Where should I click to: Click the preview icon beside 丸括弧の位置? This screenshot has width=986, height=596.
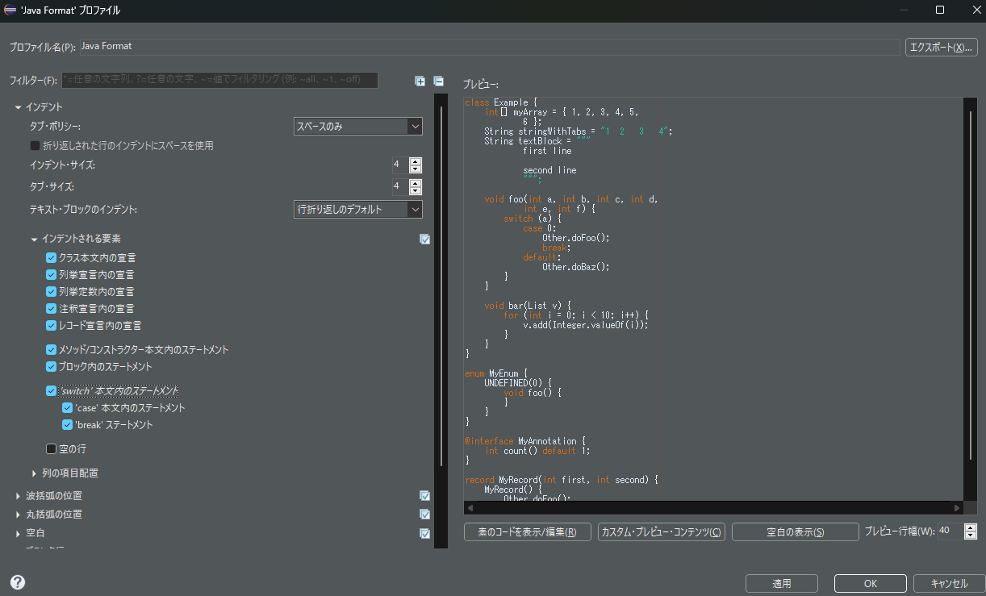click(x=425, y=515)
